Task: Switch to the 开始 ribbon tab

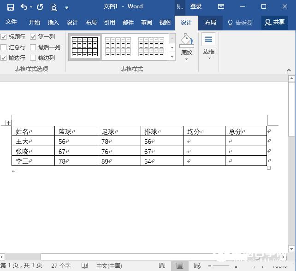Action: [x=35, y=23]
